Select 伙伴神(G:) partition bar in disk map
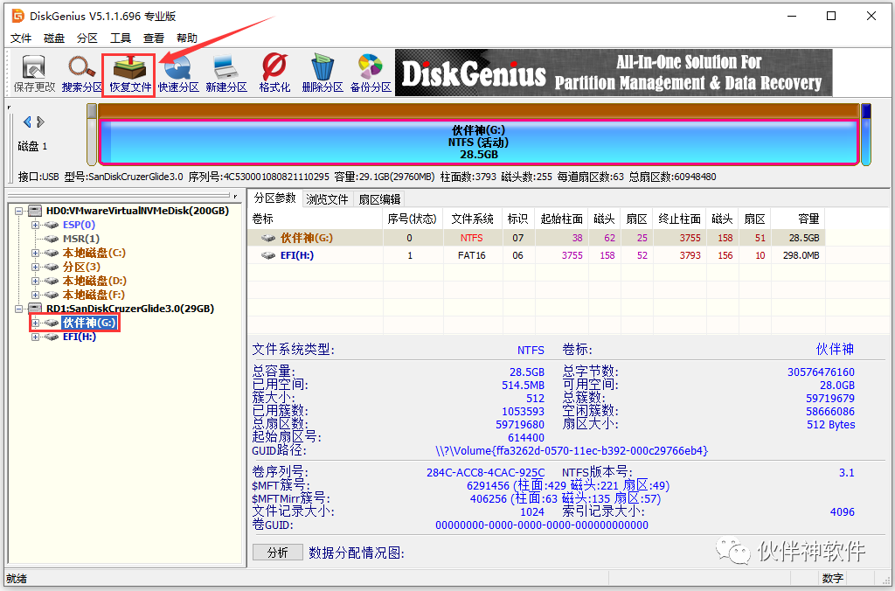The image size is (895, 591). pos(478,143)
